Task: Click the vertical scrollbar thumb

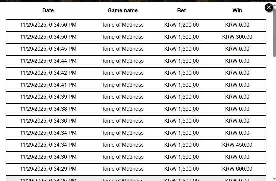Action: tap(274, 32)
